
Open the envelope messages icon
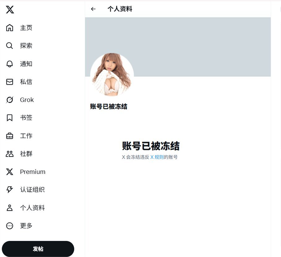pyautogui.click(x=10, y=82)
